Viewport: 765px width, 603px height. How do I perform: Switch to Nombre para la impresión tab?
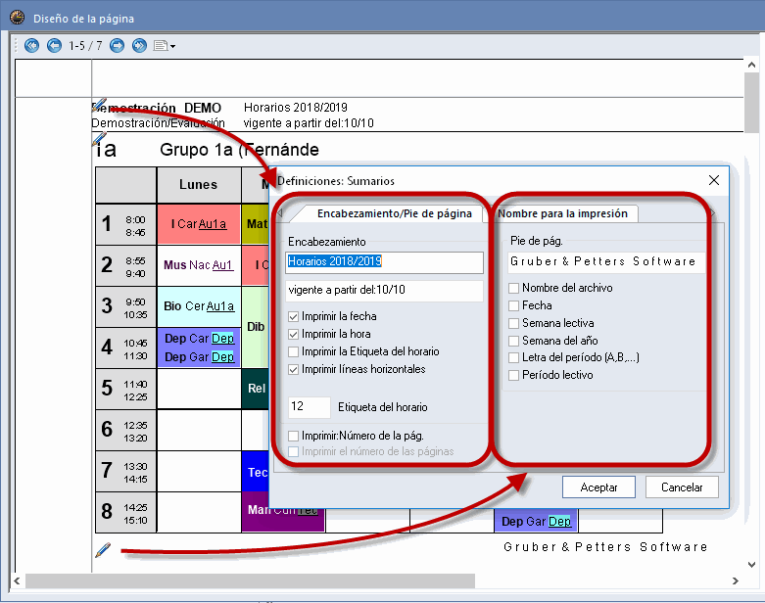point(562,213)
